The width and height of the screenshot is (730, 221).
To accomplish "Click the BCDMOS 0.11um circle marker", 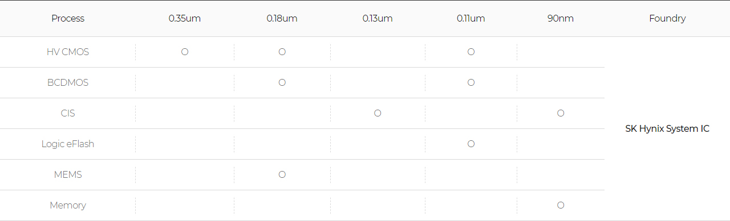I will tap(471, 82).
